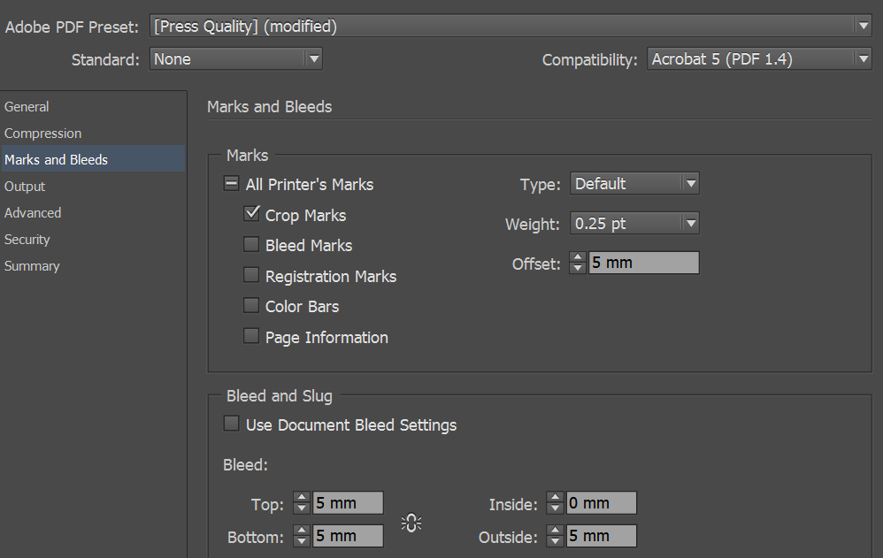Image resolution: width=883 pixels, height=558 pixels.
Task: Toggle the All Printer's Marks checkbox
Action: (232, 184)
